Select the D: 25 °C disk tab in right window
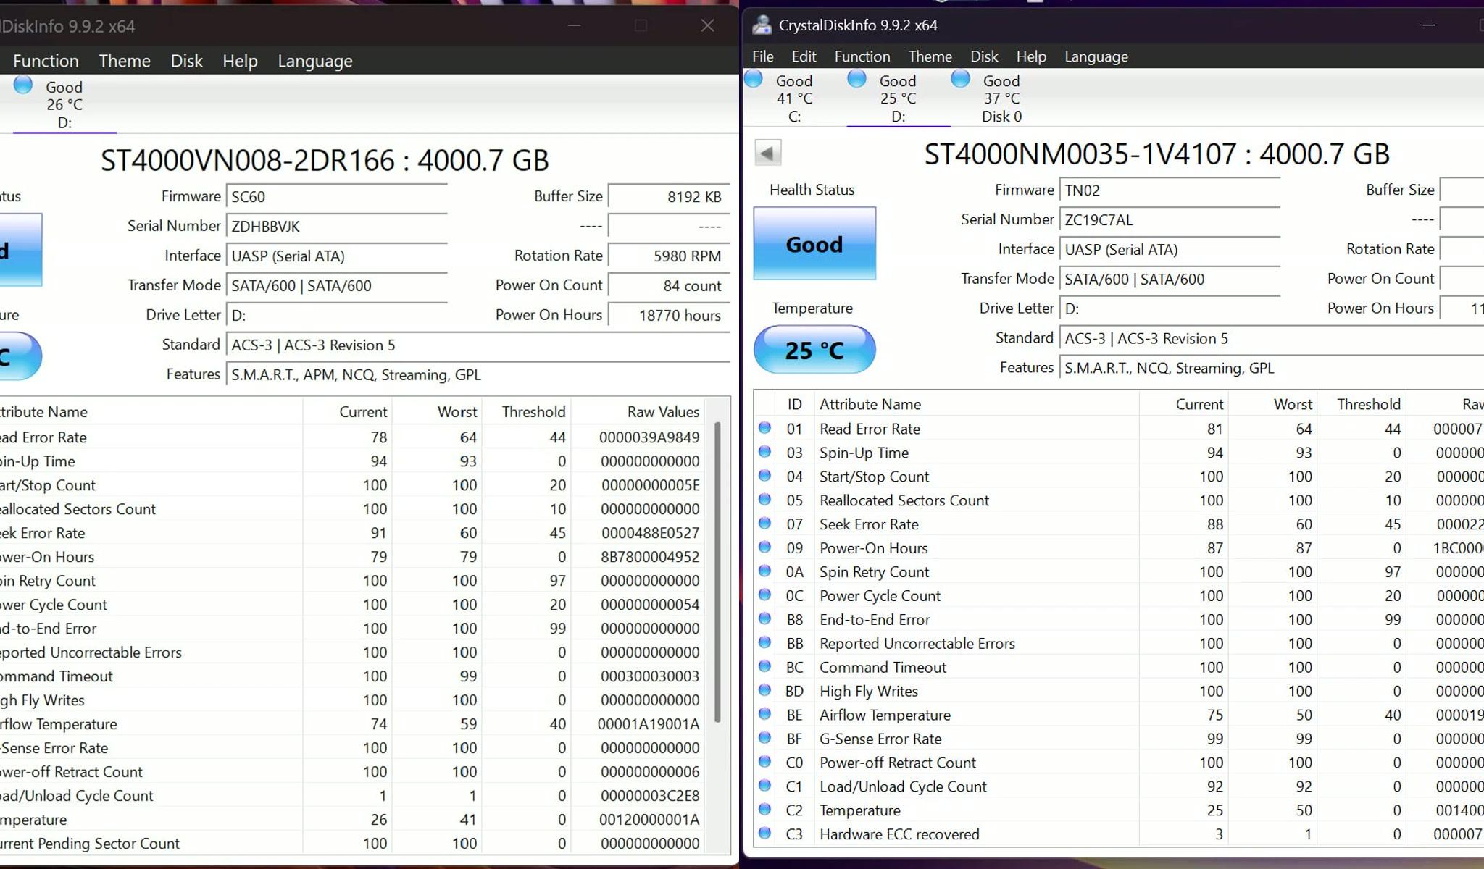 tap(898, 98)
